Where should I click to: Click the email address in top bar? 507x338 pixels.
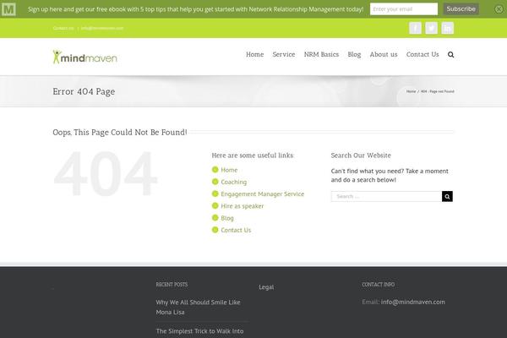(102, 28)
